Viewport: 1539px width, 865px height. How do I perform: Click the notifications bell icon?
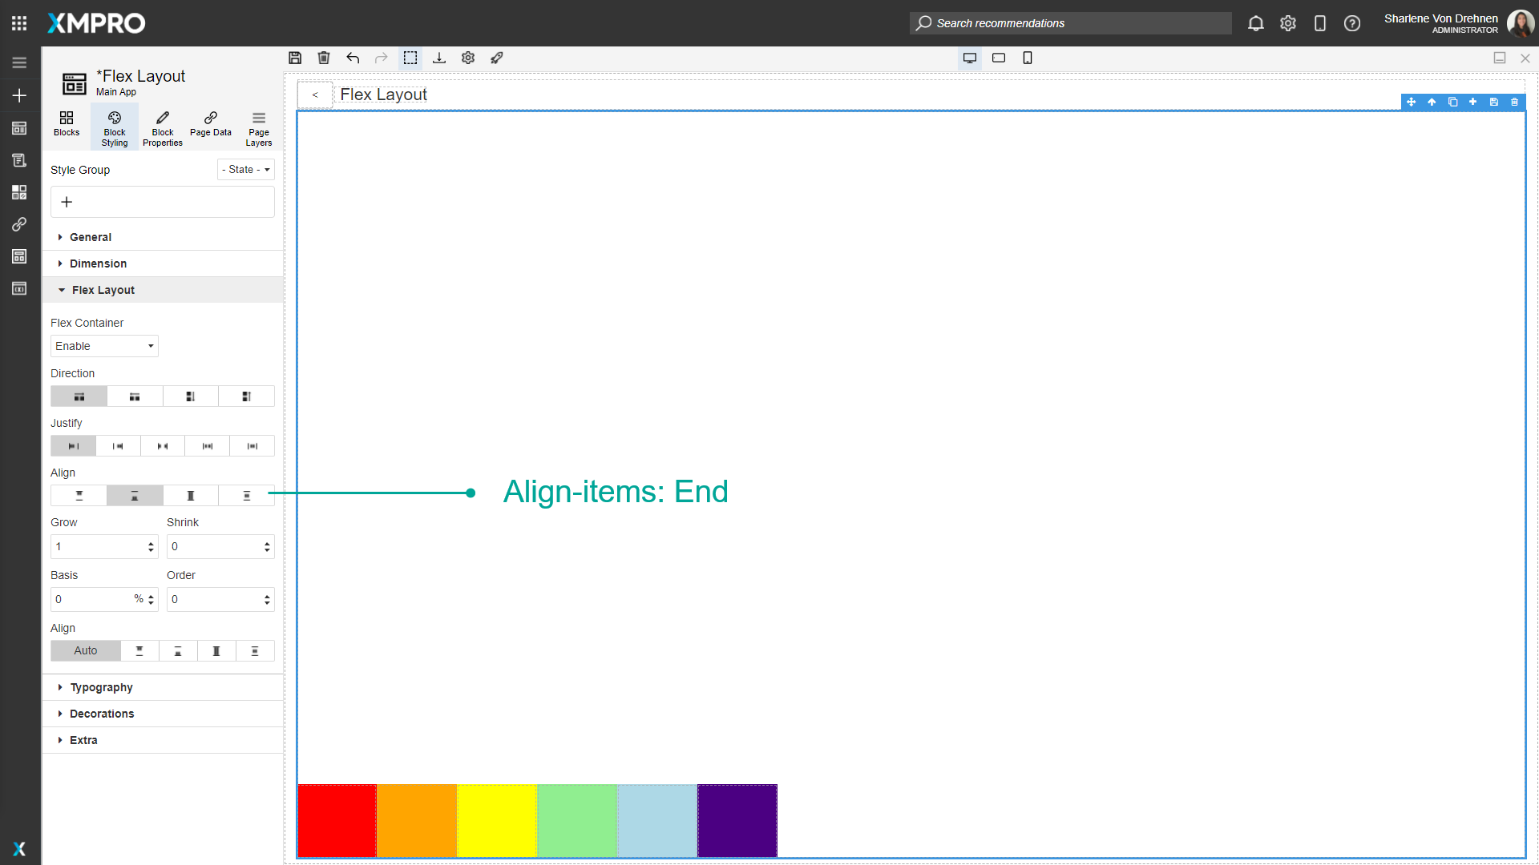tap(1255, 23)
